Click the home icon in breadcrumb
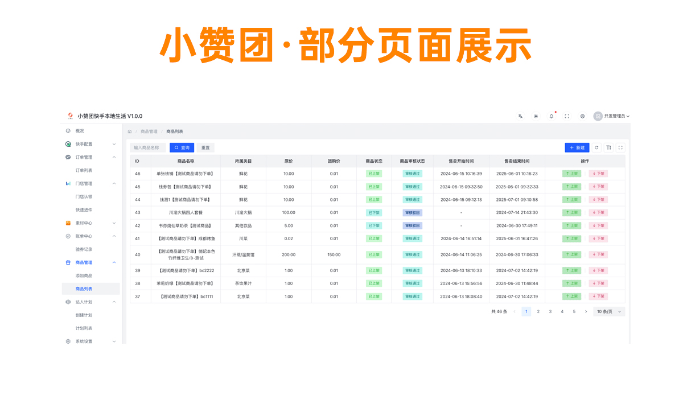 (x=130, y=131)
